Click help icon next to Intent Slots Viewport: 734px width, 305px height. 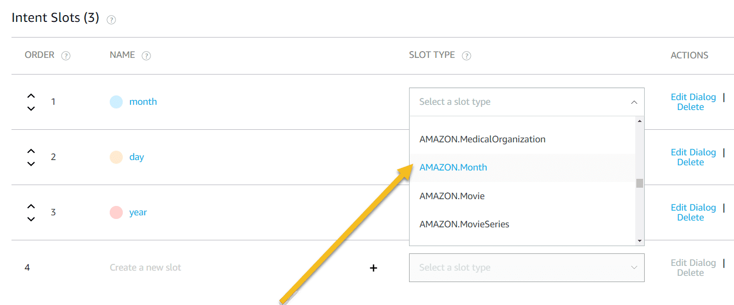coord(111,20)
